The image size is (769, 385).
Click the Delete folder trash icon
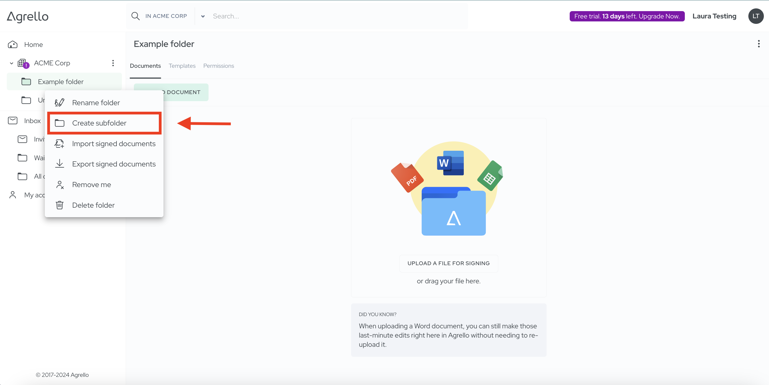[59, 205]
